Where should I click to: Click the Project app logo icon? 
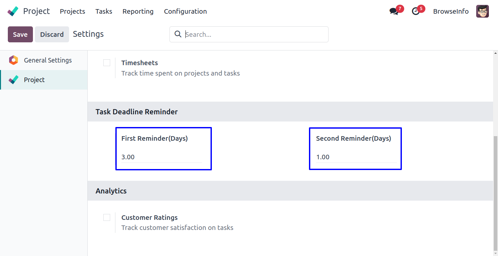[13, 11]
